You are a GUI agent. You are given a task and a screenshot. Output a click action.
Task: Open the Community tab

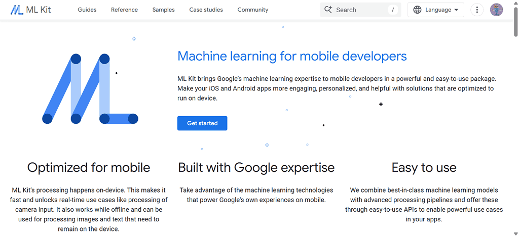click(253, 10)
